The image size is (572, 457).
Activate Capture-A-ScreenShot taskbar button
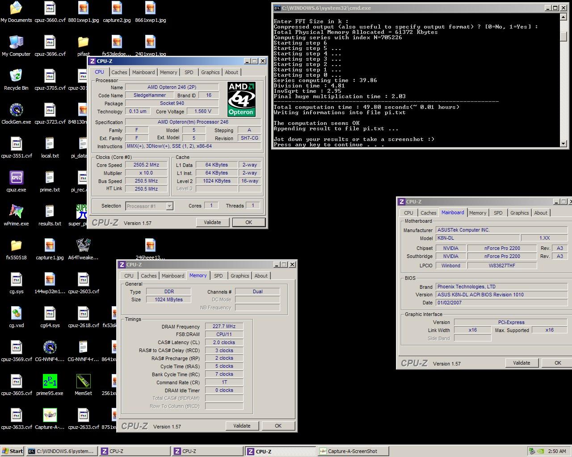coord(353,451)
